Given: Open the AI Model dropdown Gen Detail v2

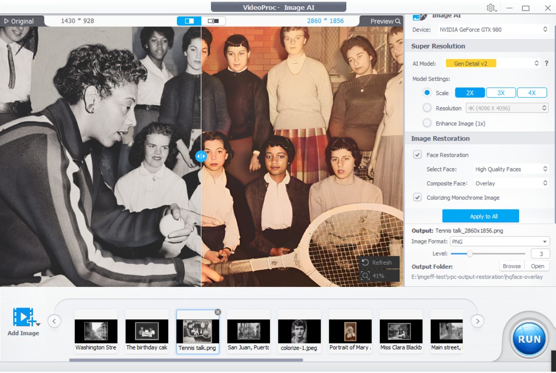Looking at the screenshot, I should (x=492, y=63).
